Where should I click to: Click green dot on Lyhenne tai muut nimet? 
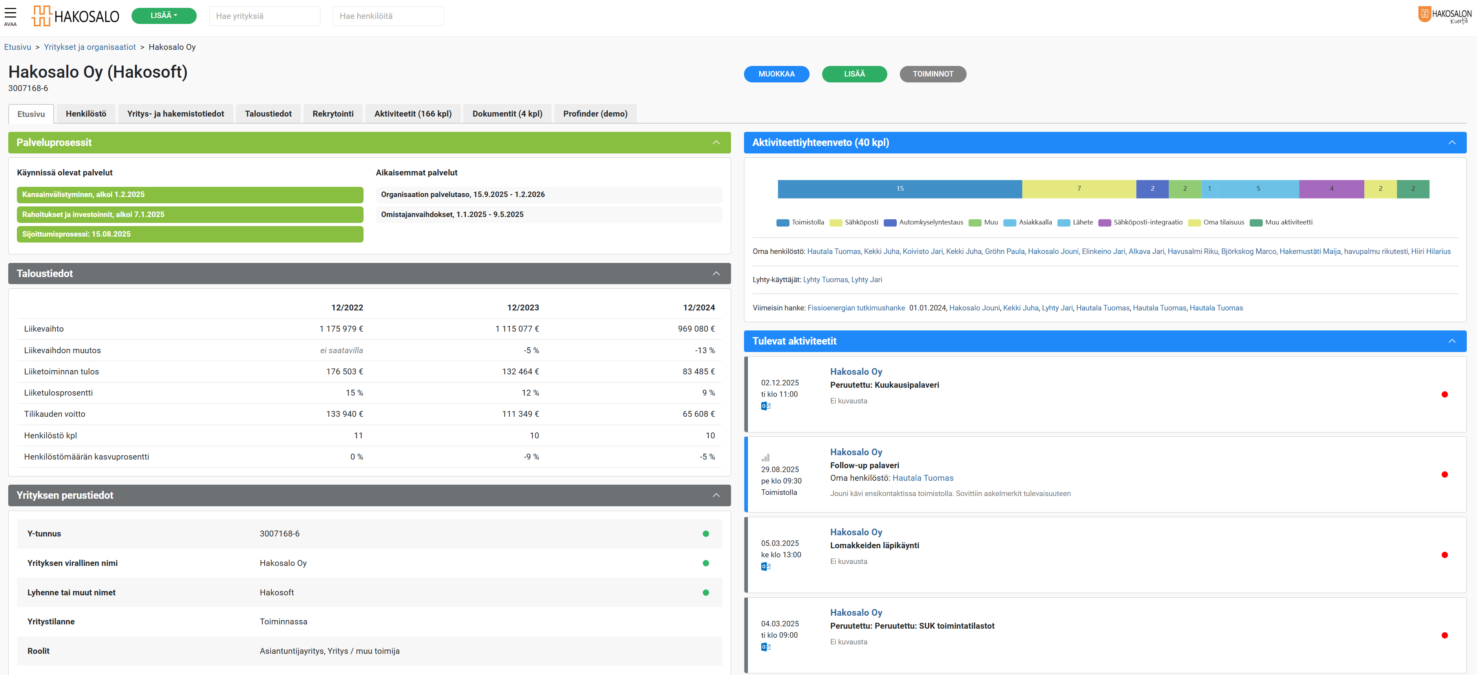click(x=705, y=593)
